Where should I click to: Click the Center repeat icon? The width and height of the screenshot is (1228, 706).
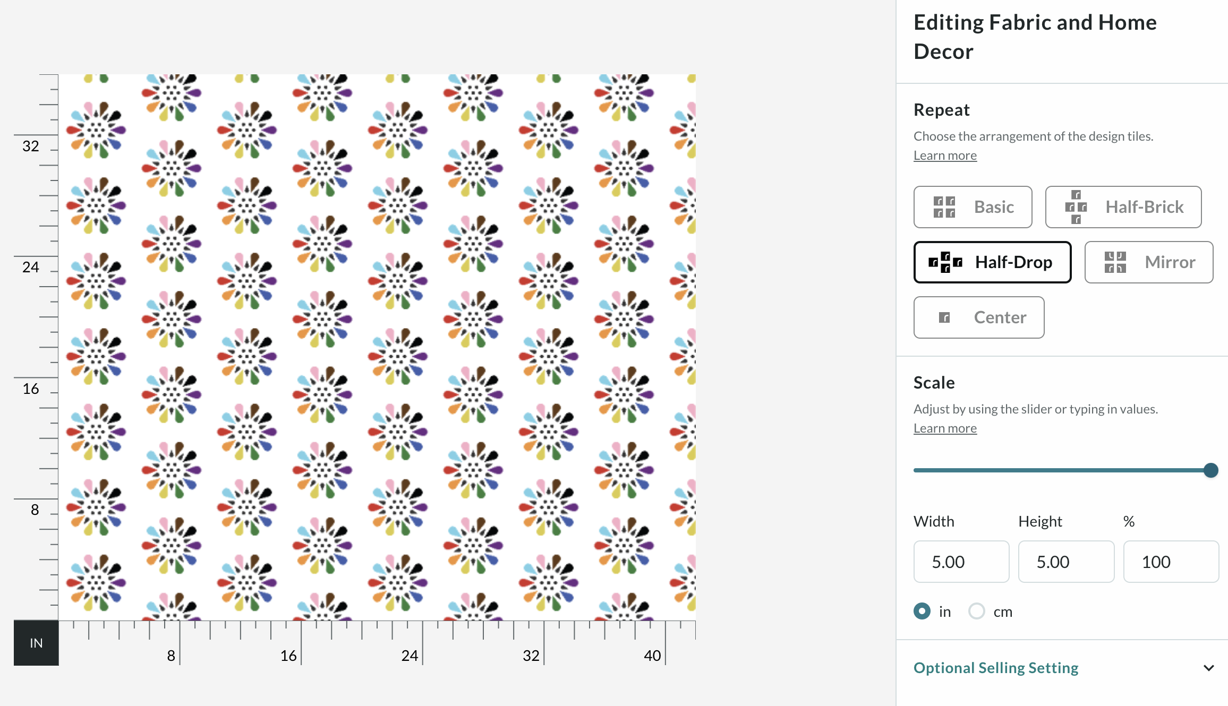tap(944, 317)
